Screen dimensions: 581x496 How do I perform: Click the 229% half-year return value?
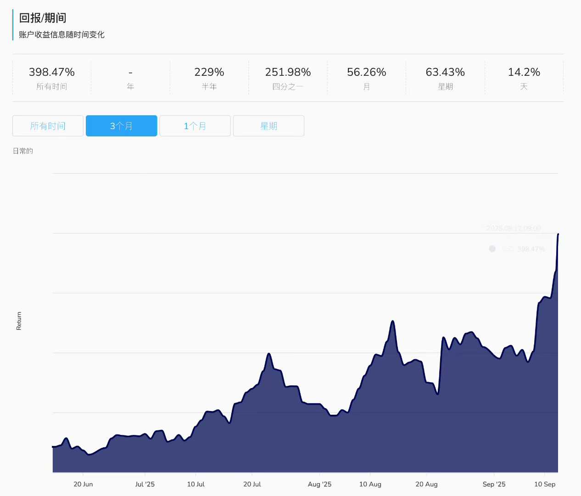pyautogui.click(x=209, y=72)
